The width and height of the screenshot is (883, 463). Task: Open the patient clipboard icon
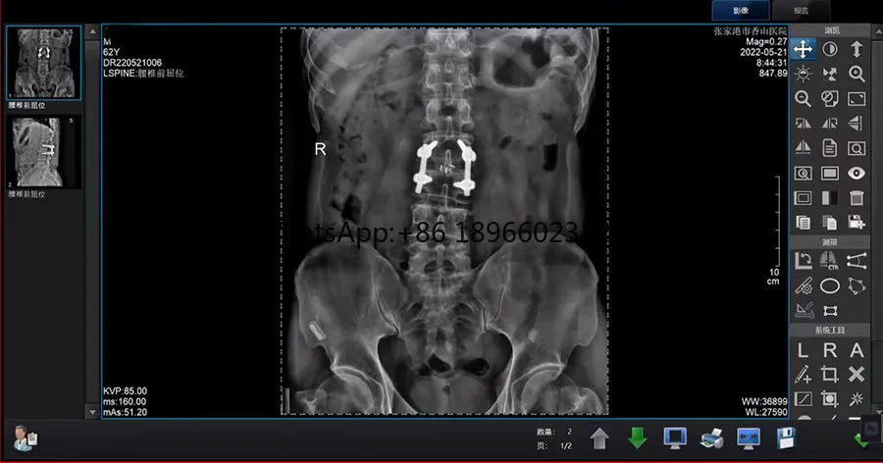click(26, 437)
